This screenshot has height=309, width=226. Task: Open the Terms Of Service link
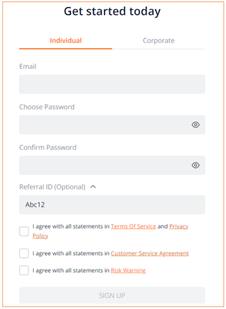point(133,227)
